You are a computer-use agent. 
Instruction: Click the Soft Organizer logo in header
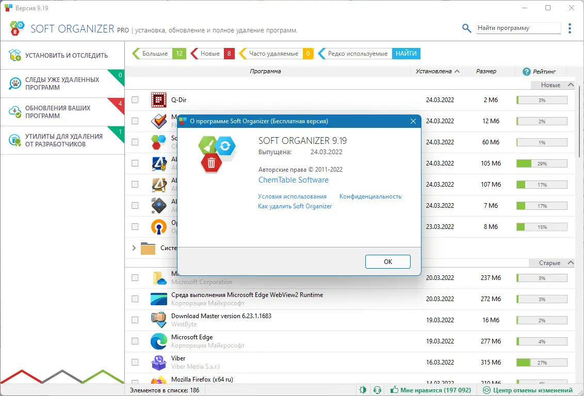pyautogui.click(x=17, y=28)
